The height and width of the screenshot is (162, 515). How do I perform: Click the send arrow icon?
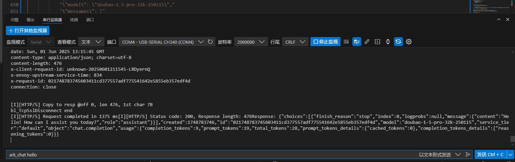pyautogui.click(x=468, y=154)
